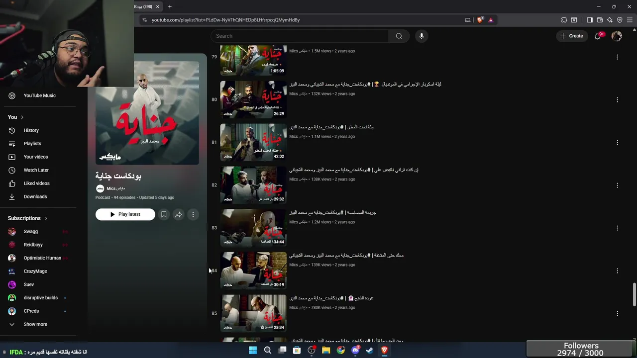Open the three-dot menu for video 84
This screenshot has width=637, height=358.
pyautogui.click(x=617, y=271)
